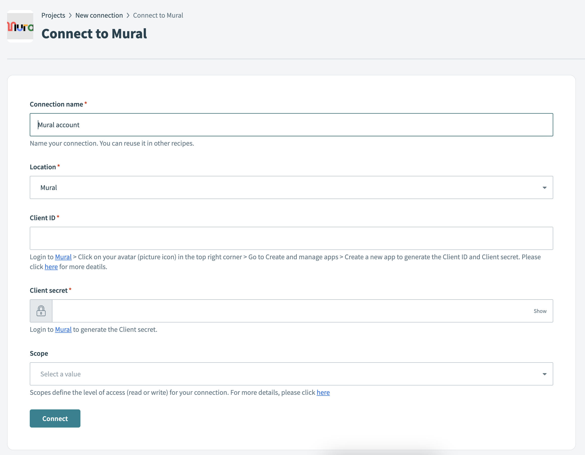Click the chevron after New connection
This screenshot has height=455, width=585.
coord(128,15)
